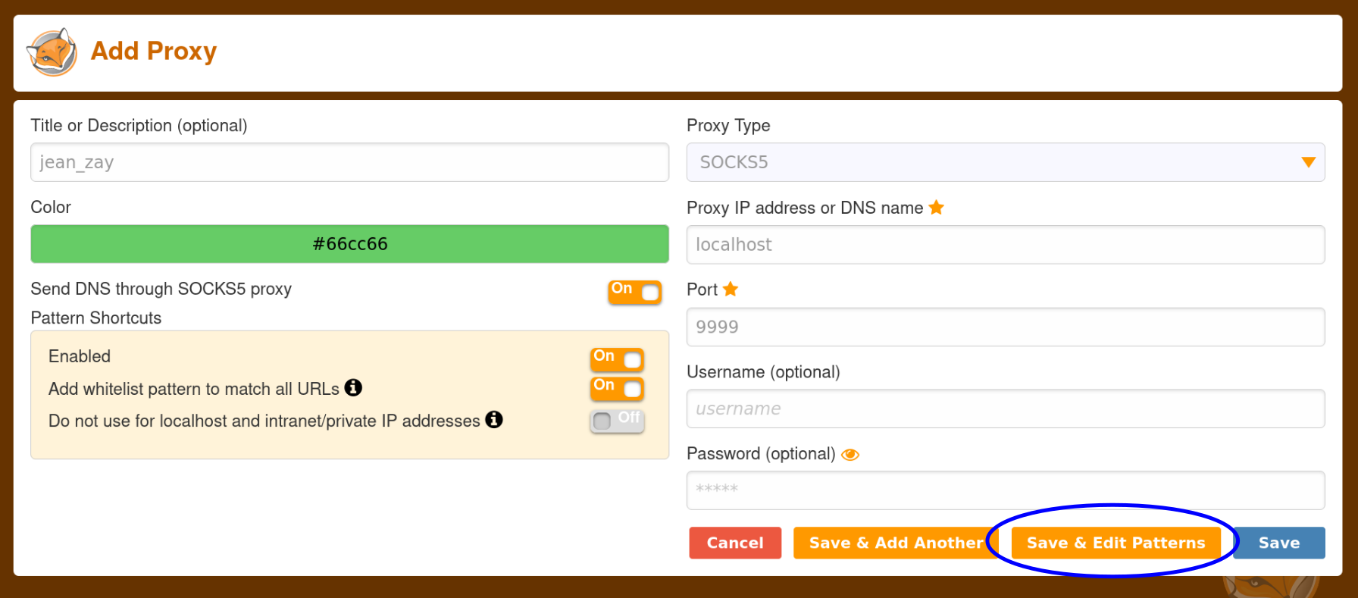Click Save & Add Another
The height and width of the screenshot is (598, 1358).
pos(896,543)
